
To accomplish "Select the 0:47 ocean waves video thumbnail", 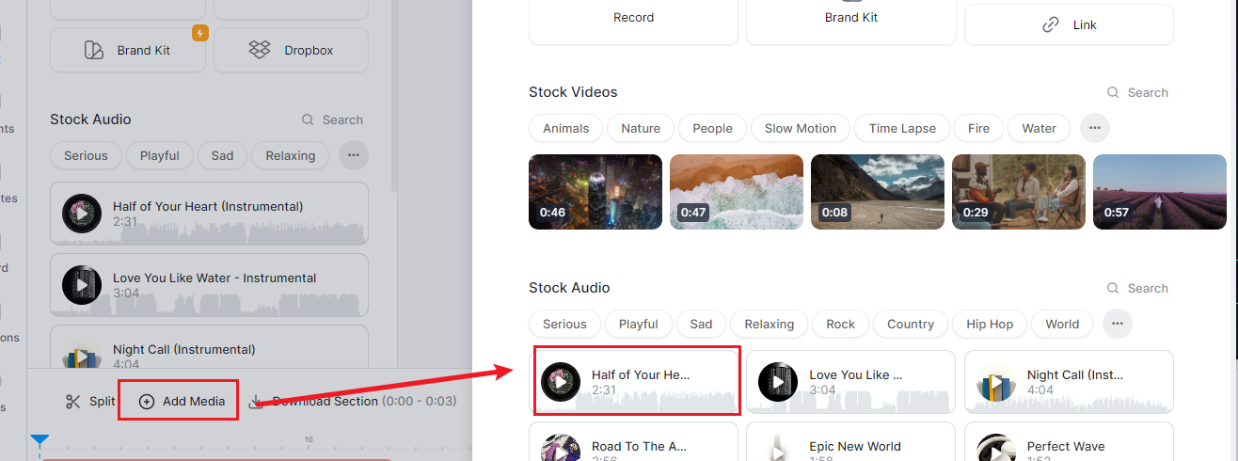I will tap(737, 192).
